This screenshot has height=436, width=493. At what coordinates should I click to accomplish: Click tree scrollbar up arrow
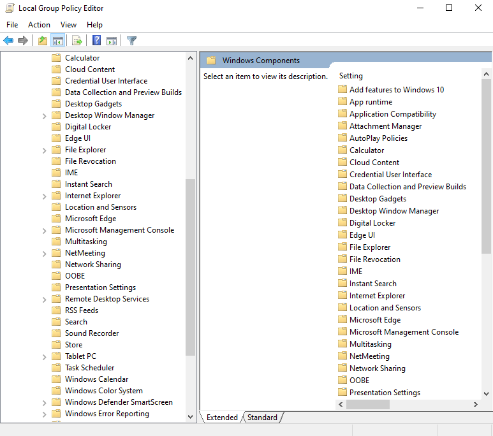pyautogui.click(x=190, y=58)
